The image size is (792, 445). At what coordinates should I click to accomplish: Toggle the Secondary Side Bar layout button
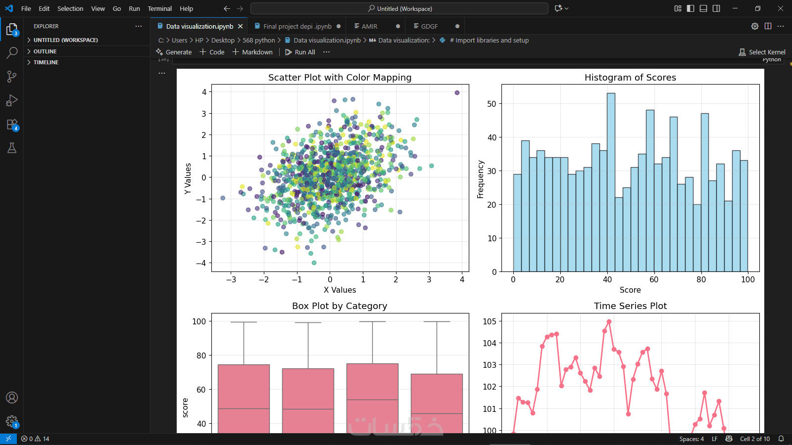(716, 8)
